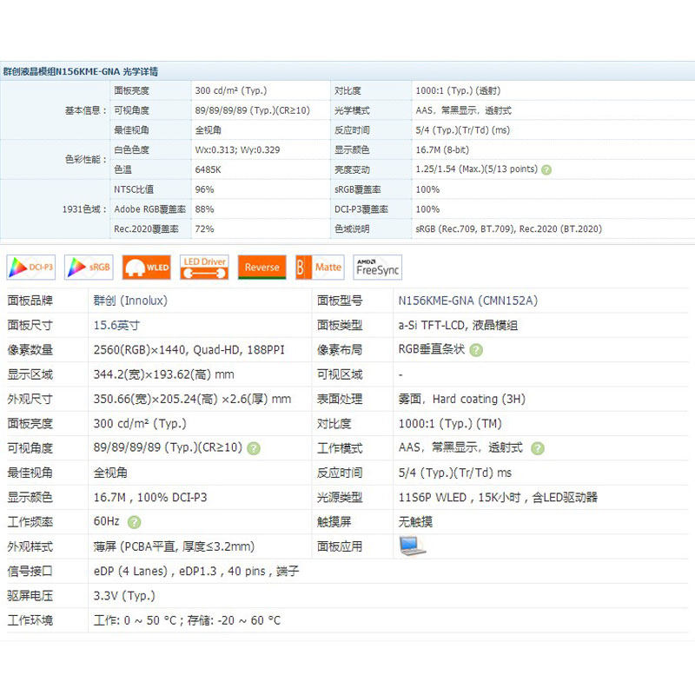Click the AMD FreeSync badge
The height and width of the screenshot is (695, 695).
coord(378,268)
